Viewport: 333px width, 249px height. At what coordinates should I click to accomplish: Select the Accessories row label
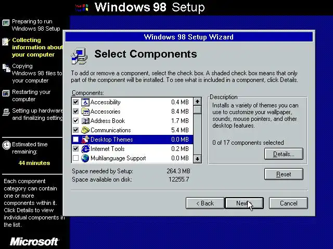coord(105,112)
